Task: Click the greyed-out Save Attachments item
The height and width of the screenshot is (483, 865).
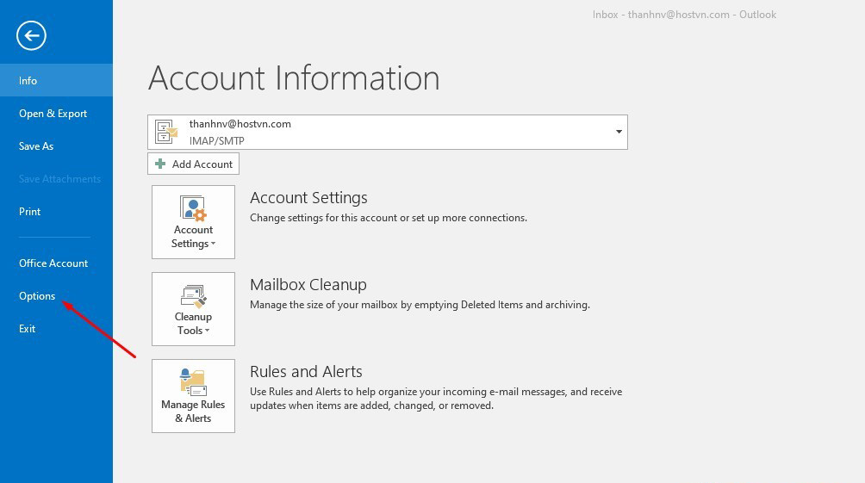Action: (59, 178)
